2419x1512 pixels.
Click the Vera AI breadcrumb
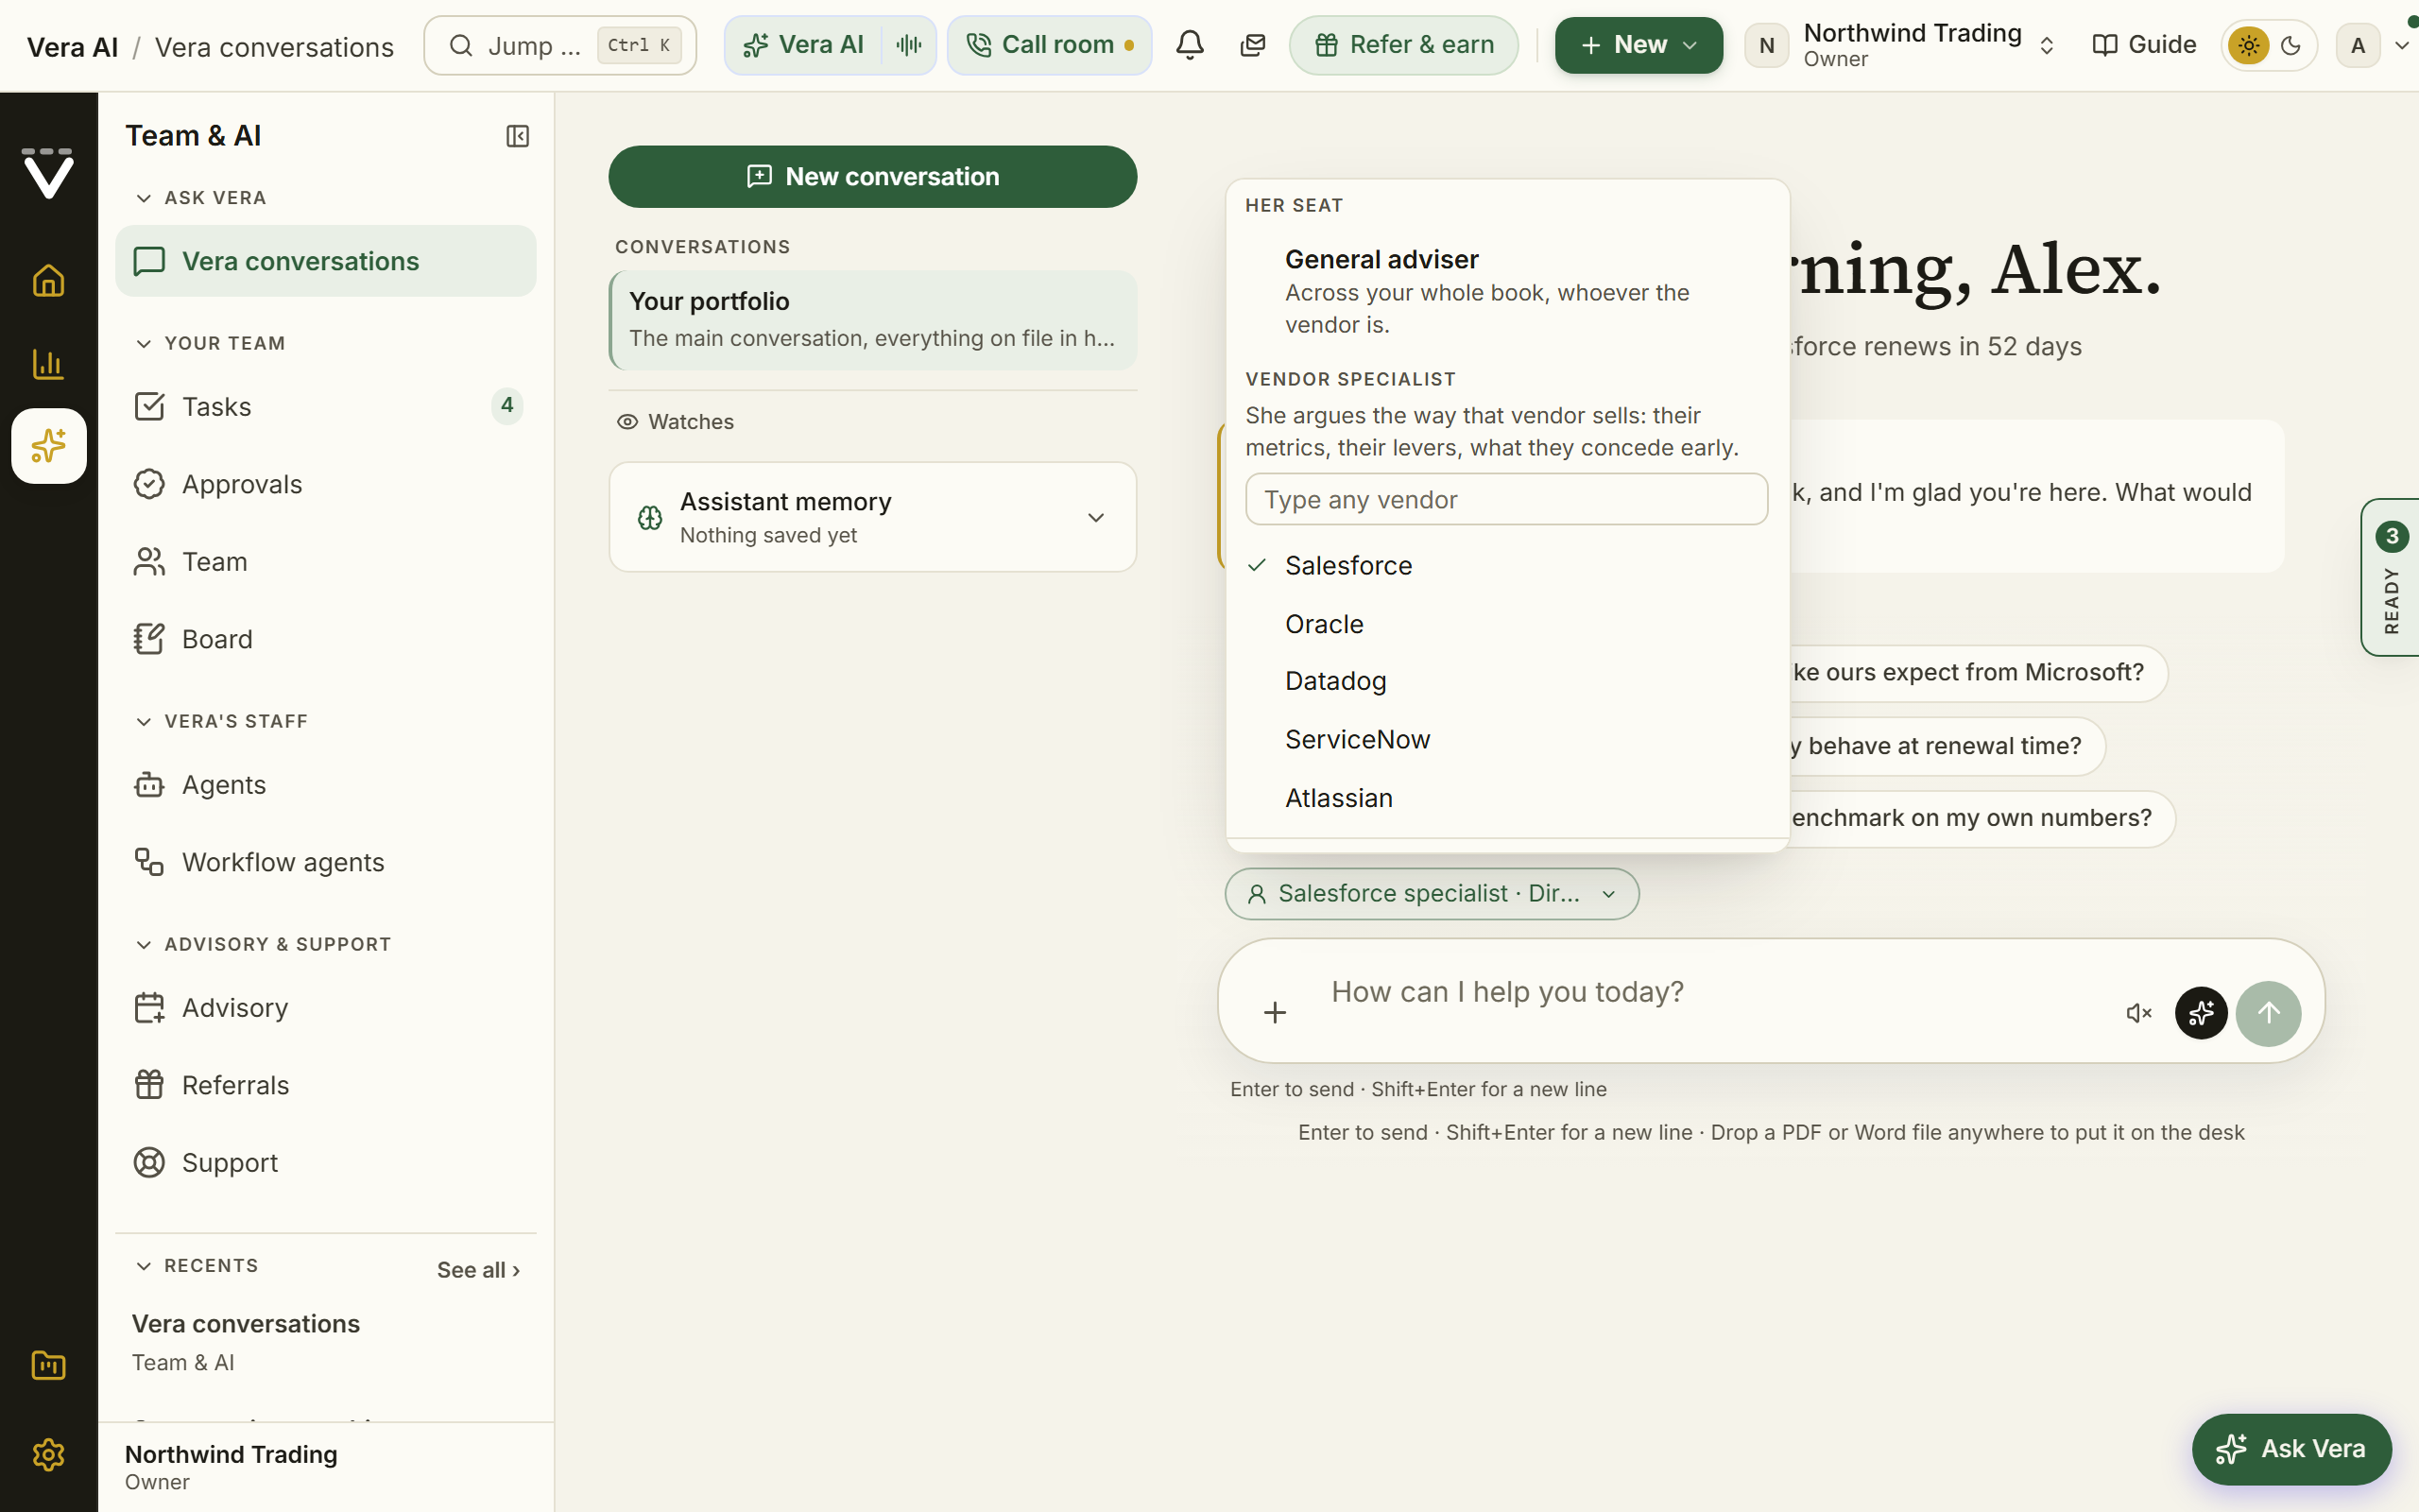click(72, 47)
